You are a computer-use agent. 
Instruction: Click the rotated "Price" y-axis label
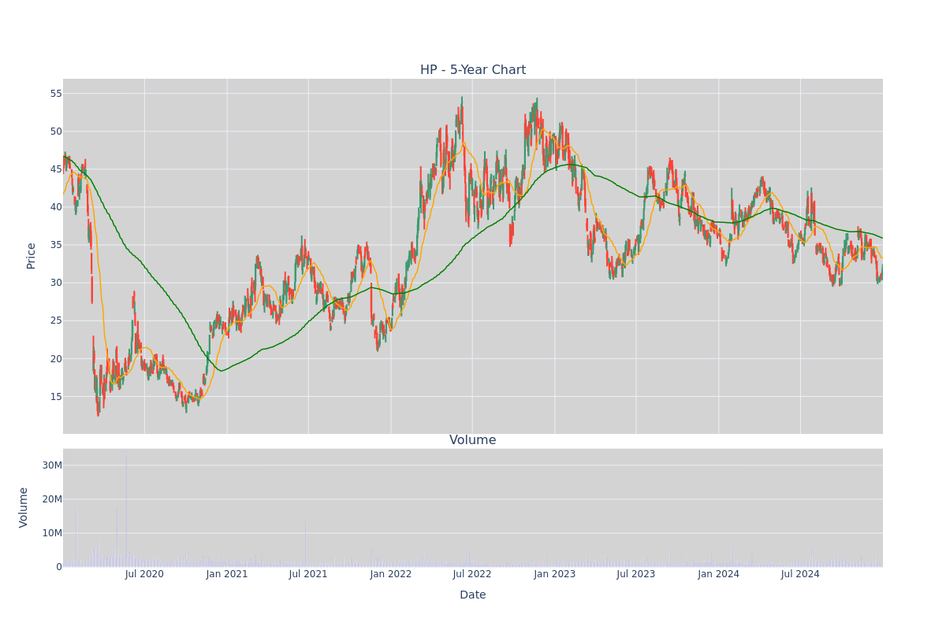[32, 256]
